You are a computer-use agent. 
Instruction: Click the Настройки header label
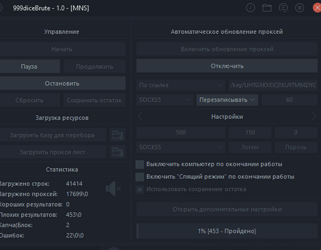pos(227,117)
